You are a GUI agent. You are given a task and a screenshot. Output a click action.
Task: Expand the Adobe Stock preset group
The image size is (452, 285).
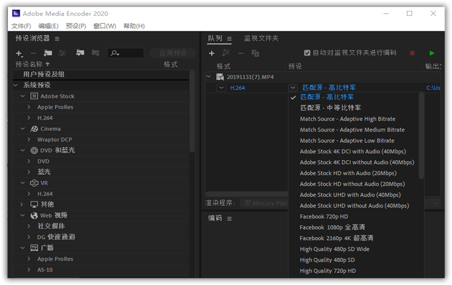tap(22, 96)
